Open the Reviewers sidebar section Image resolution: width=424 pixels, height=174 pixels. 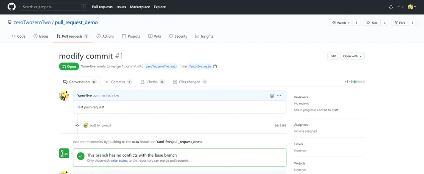[x=301, y=97]
